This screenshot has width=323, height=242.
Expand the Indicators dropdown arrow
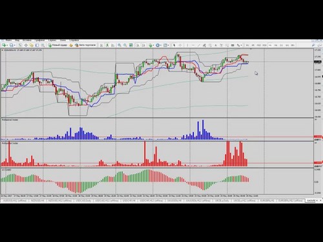pos(154,45)
